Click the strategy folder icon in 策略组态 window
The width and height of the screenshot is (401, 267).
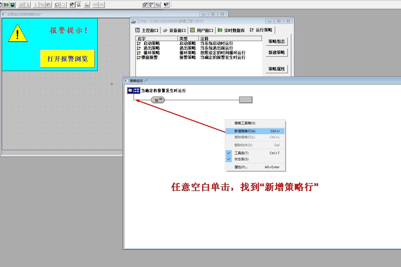(133, 90)
